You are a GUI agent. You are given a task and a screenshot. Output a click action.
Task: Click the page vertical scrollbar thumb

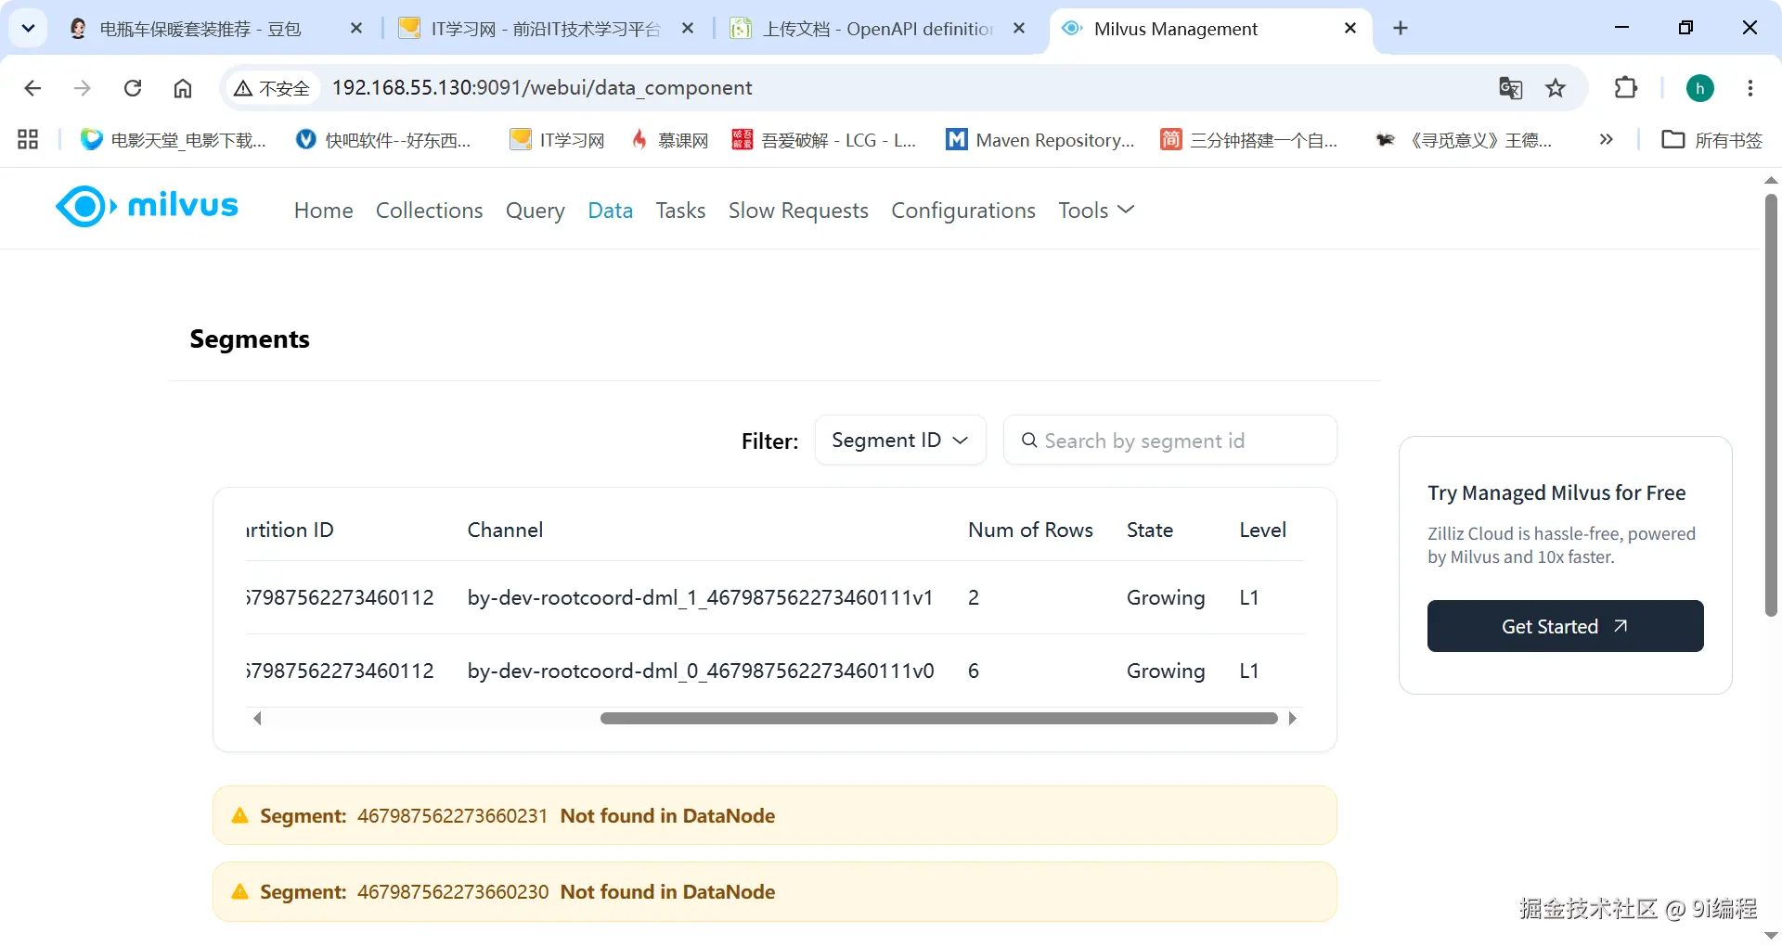(1771, 404)
